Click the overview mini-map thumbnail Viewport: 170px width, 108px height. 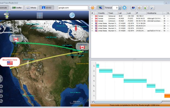coord(7,28)
